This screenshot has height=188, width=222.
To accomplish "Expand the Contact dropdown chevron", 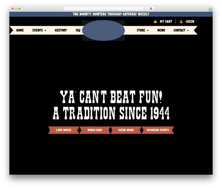I will (x=188, y=30).
